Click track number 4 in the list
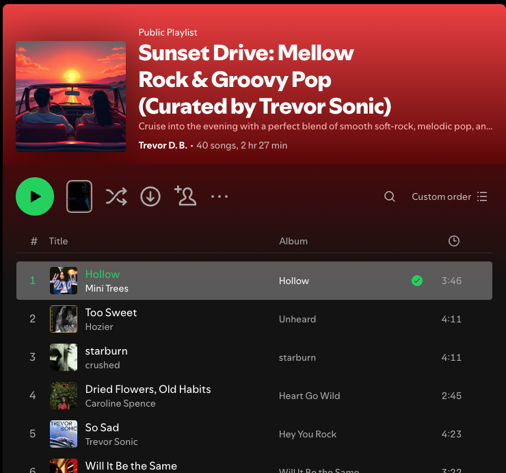The height and width of the screenshot is (473, 506). point(33,396)
